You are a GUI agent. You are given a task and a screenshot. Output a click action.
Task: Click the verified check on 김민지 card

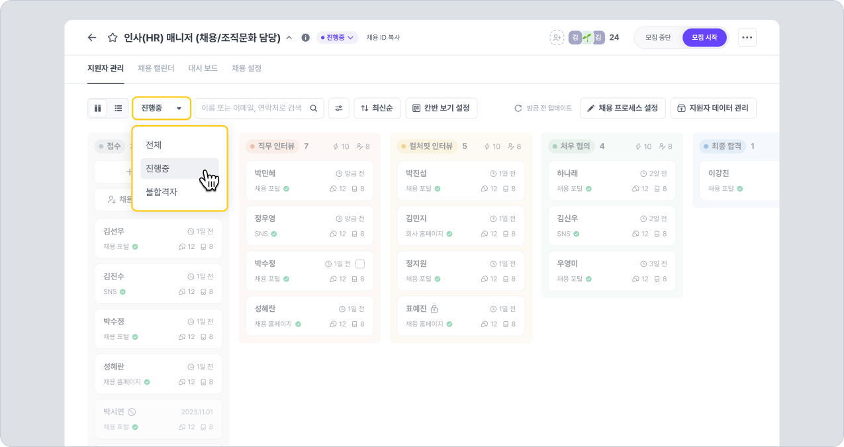click(450, 234)
